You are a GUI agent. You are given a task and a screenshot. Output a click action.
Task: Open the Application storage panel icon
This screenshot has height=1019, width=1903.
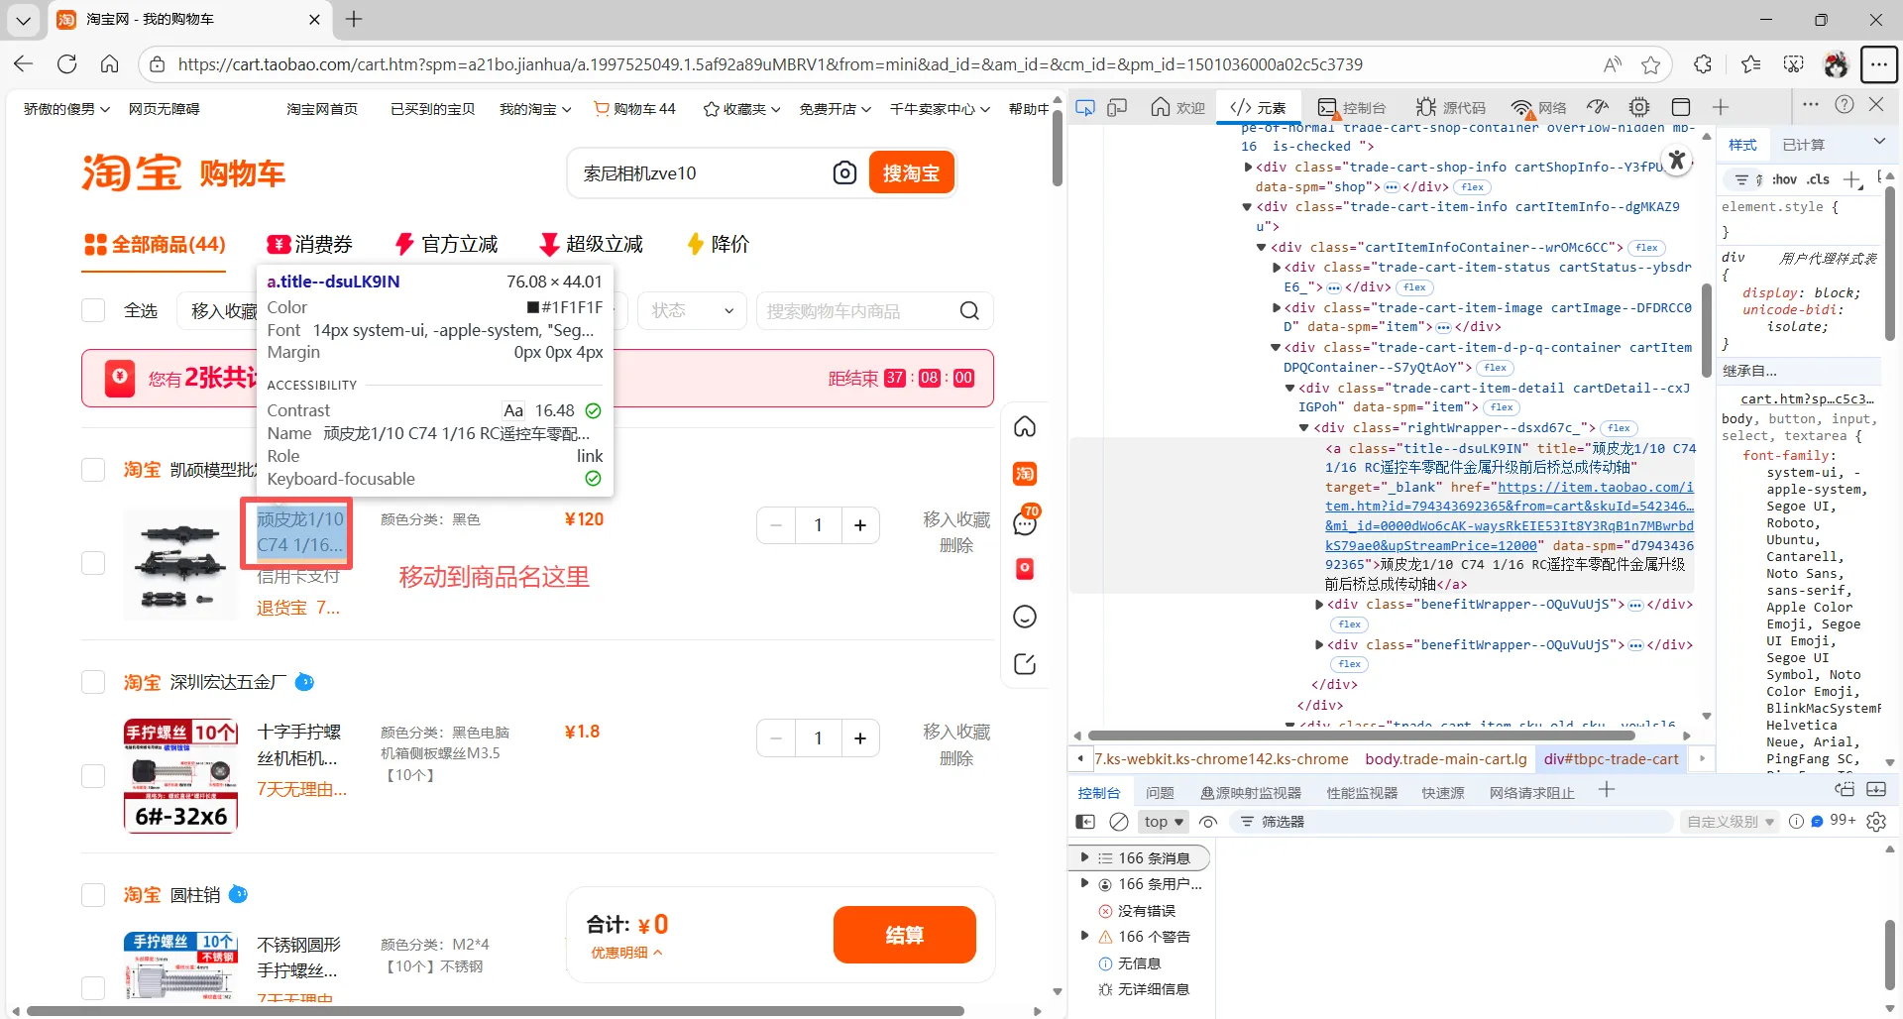pyautogui.click(x=1681, y=106)
